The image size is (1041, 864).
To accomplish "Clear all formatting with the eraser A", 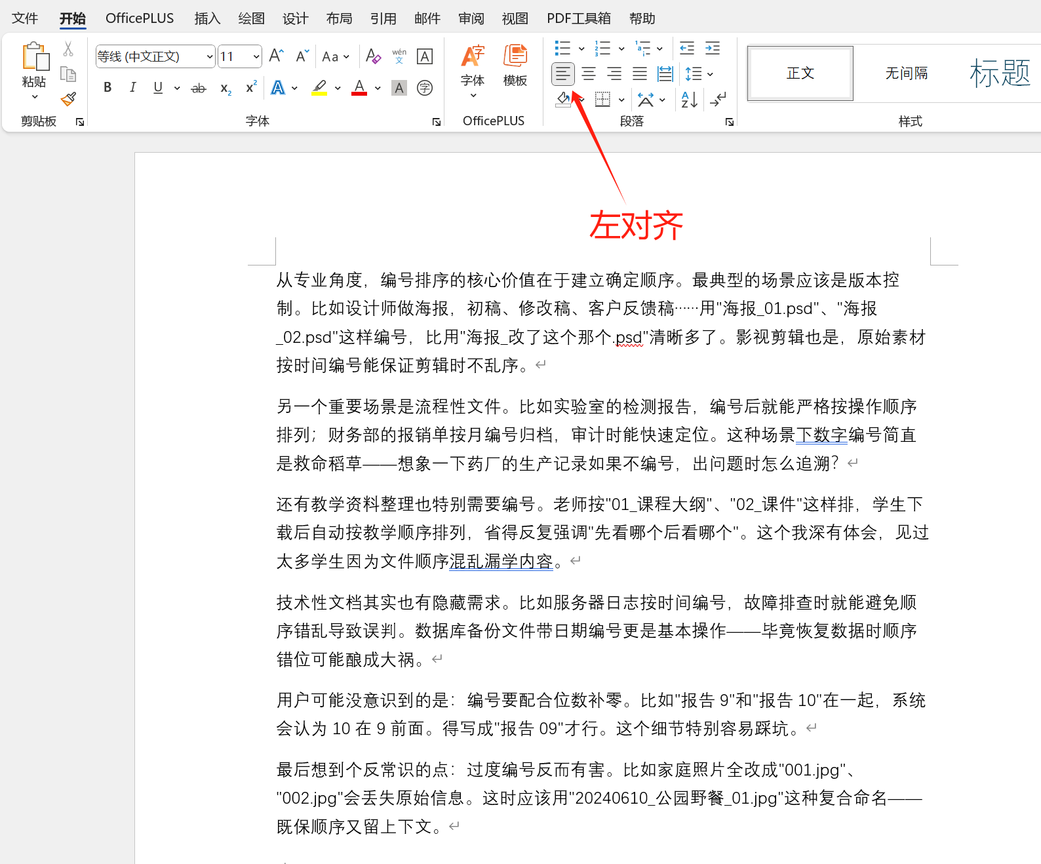I will 373,56.
